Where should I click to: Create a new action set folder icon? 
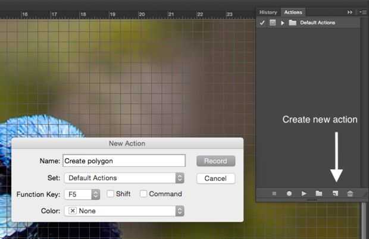[319, 193]
